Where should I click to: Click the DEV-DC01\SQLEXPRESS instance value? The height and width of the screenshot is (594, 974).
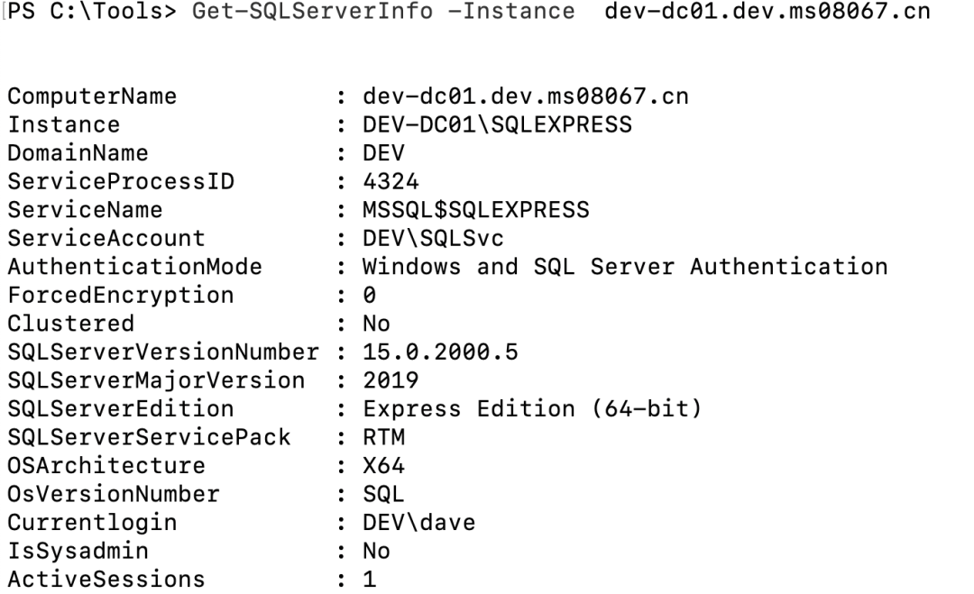498,124
